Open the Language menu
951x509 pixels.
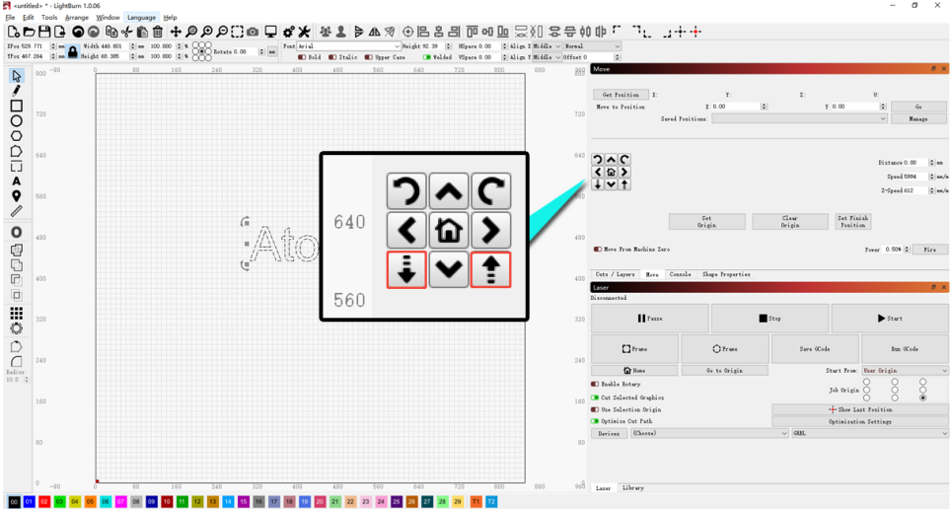point(141,18)
